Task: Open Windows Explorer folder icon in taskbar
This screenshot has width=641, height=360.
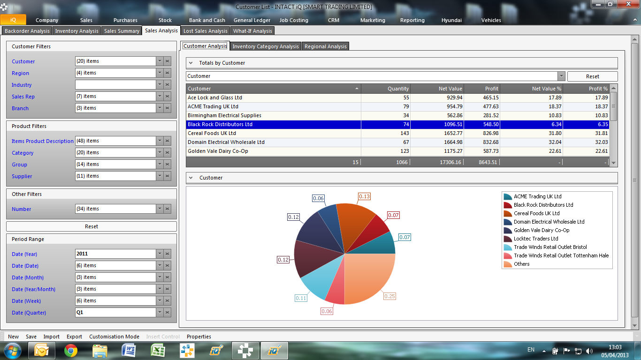Action: click(100, 350)
